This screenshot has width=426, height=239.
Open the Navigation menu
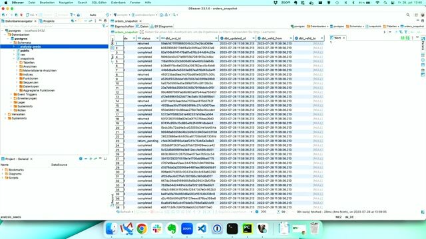(66, 3)
